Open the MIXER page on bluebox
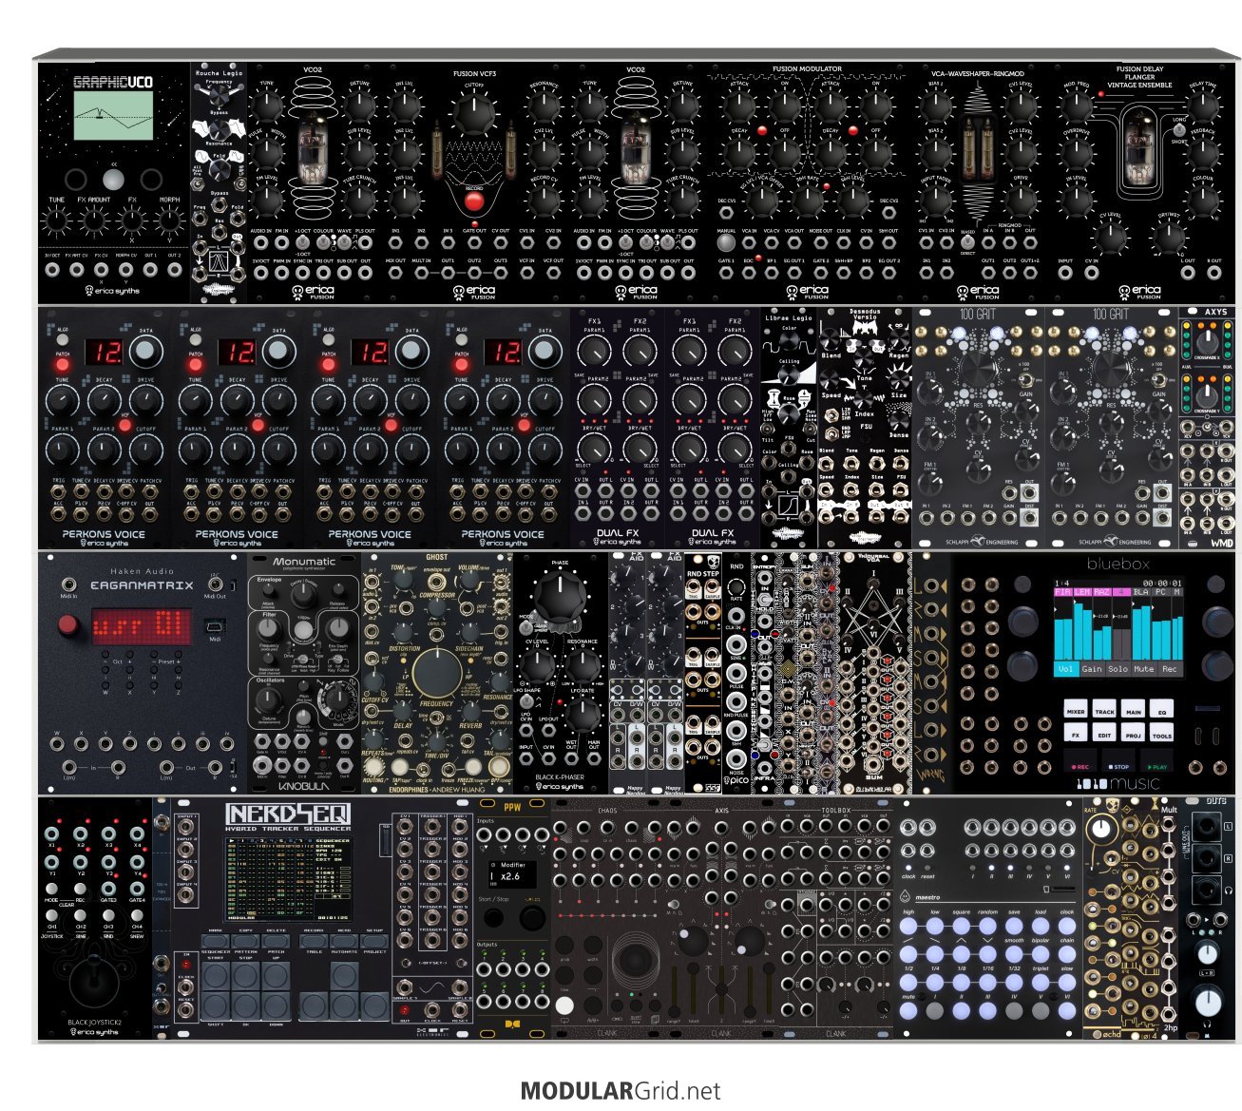The width and height of the screenshot is (1242, 1111). (1076, 708)
